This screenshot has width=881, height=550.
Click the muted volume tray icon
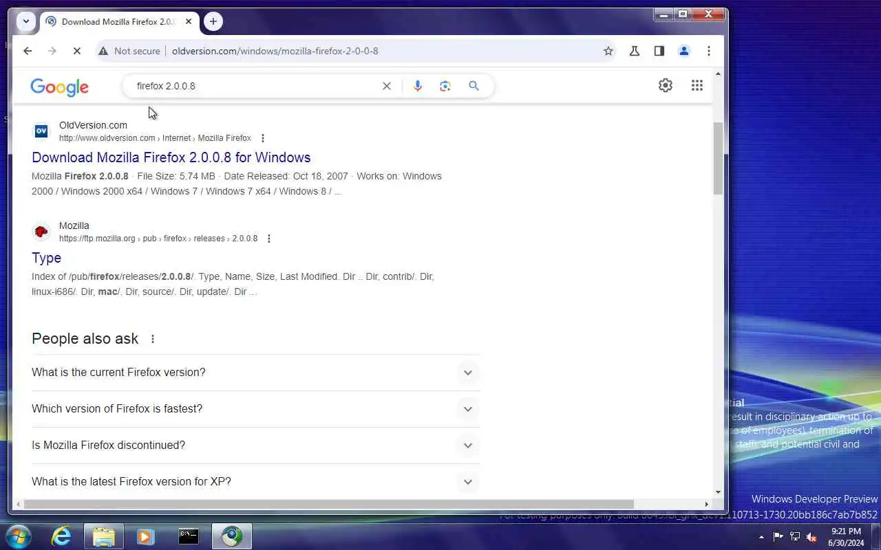coord(811,537)
